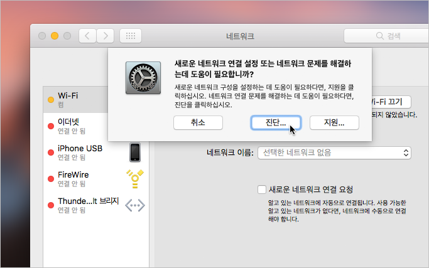Go forward with the right arrow toolbar button
The image size is (429, 268).
pos(106,36)
